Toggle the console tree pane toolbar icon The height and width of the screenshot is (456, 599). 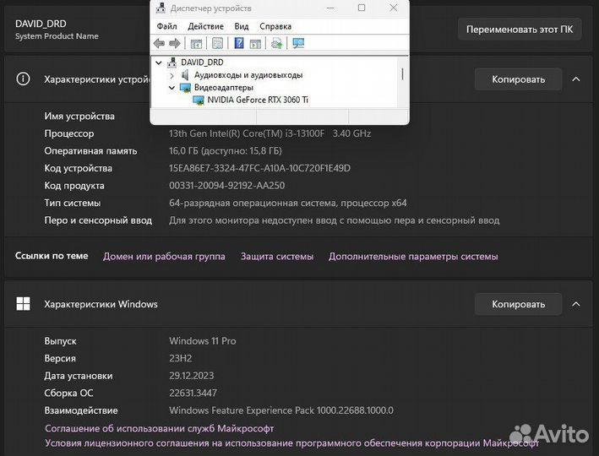[x=196, y=44]
